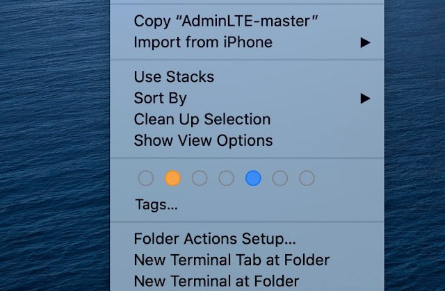445x291 pixels.
Task: Open Show View Options
Action: tap(203, 140)
